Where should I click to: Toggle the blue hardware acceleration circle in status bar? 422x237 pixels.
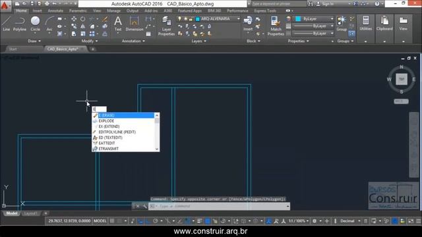(394, 221)
